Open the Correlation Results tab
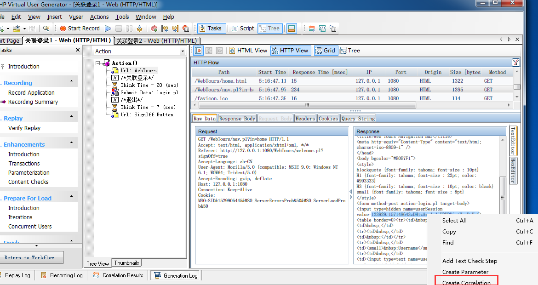This screenshot has height=285, width=538. pos(118,275)
